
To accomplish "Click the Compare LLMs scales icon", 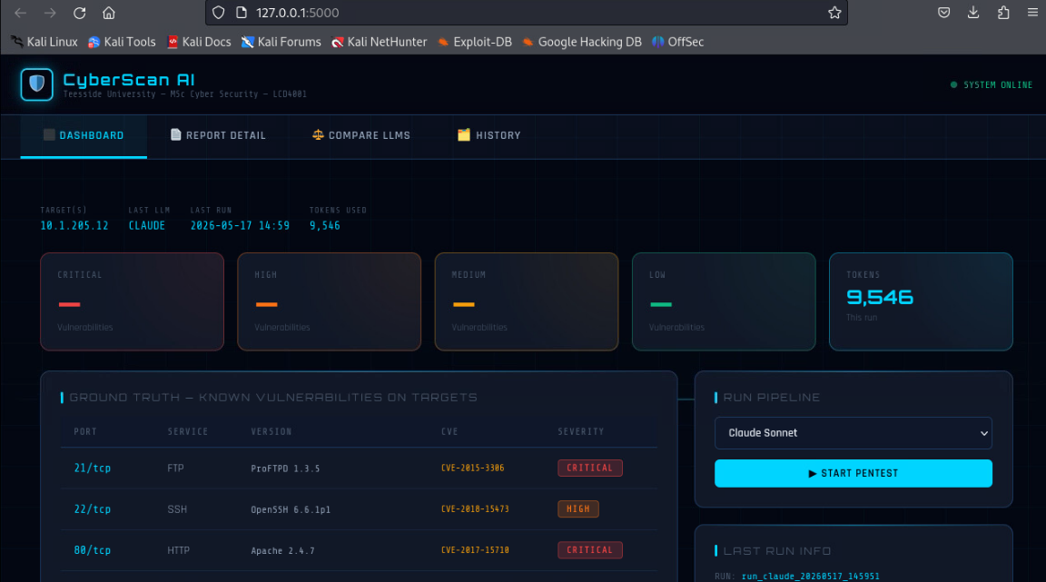I will pyautogui.click(x=318, y=134).
